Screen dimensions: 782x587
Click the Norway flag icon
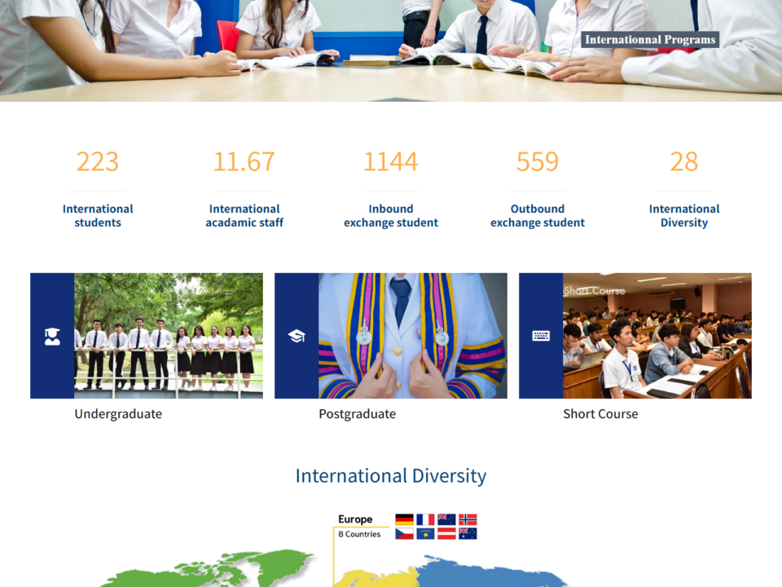pos(468,519)
